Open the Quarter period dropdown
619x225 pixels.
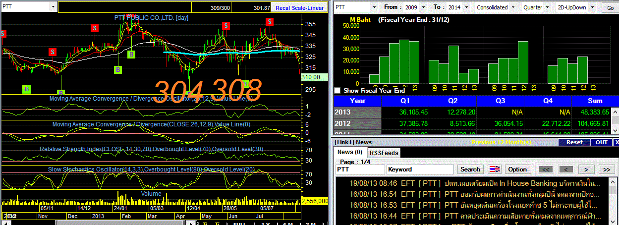point(549,7)
